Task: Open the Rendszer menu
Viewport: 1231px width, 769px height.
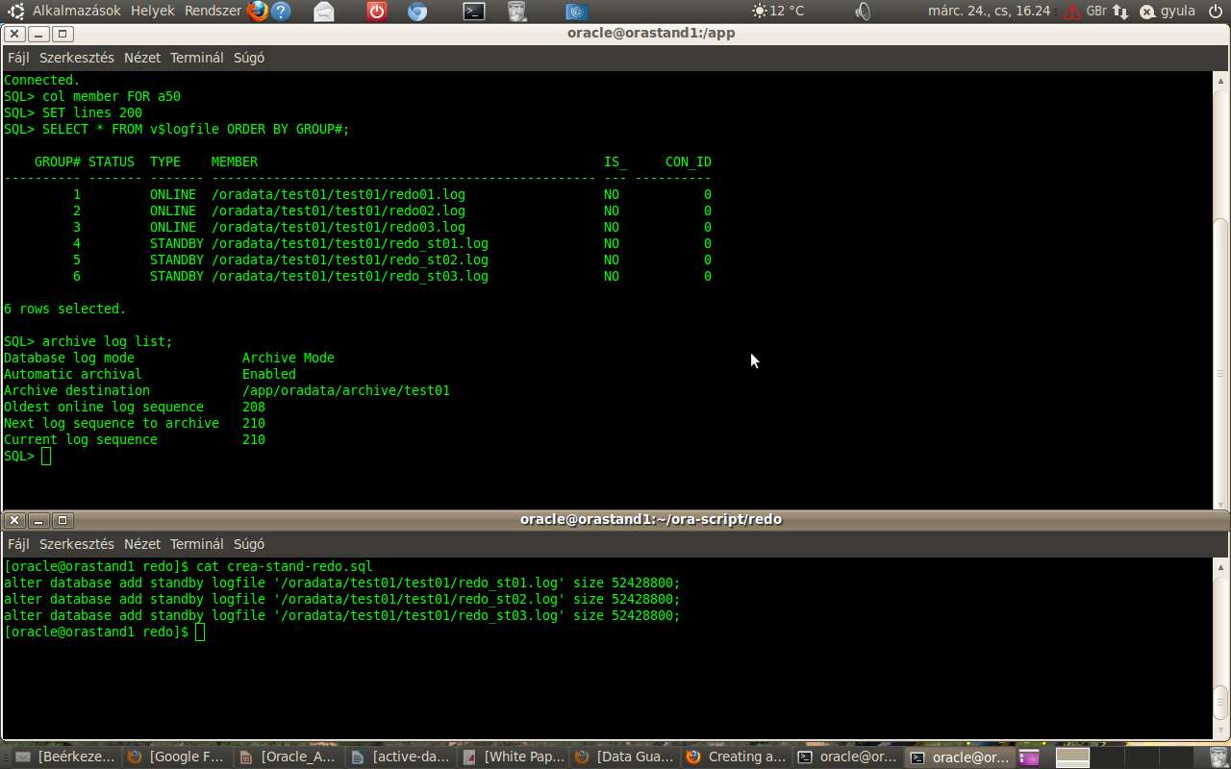Action: click(x=211, y=11)
